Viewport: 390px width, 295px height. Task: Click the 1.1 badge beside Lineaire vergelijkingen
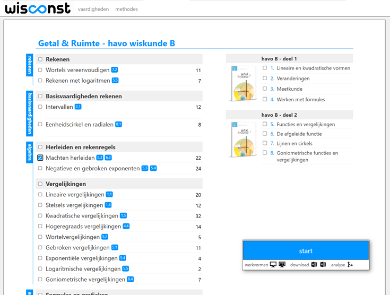109,194
